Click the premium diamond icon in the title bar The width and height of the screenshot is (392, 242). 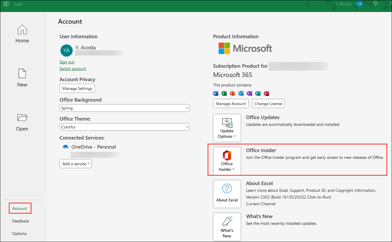click(x=375, y=4)
